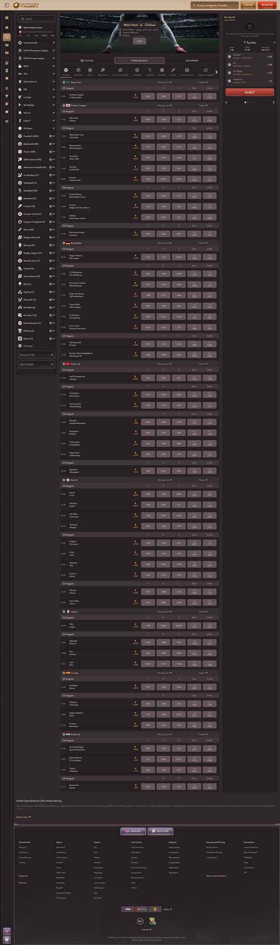Switch to the Upcoming tab
Screen dimensions: 280x945
[192, 60]
